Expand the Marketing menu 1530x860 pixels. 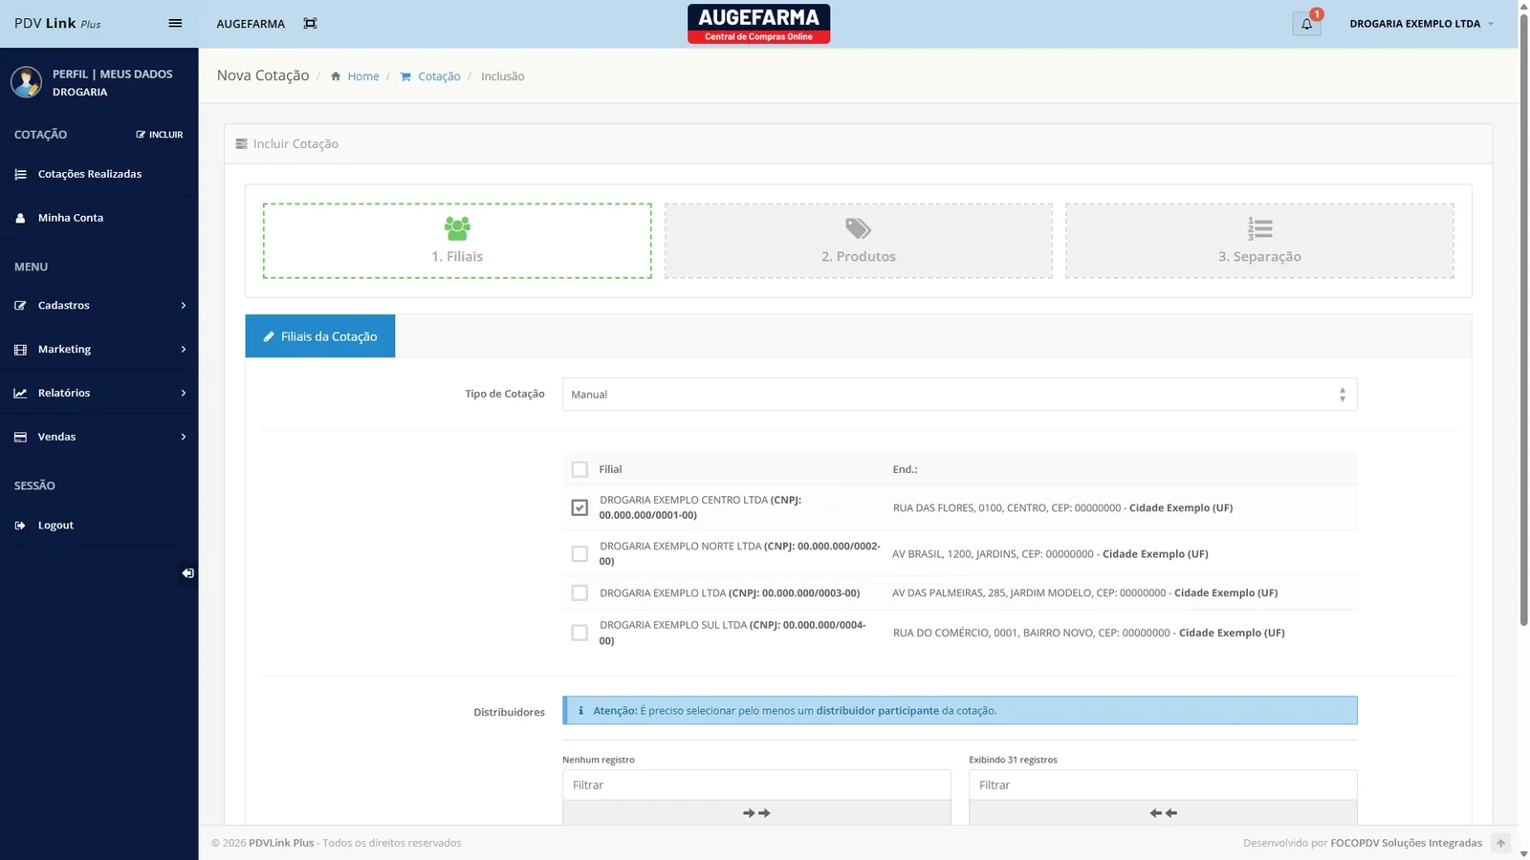(x=98, y=350)
